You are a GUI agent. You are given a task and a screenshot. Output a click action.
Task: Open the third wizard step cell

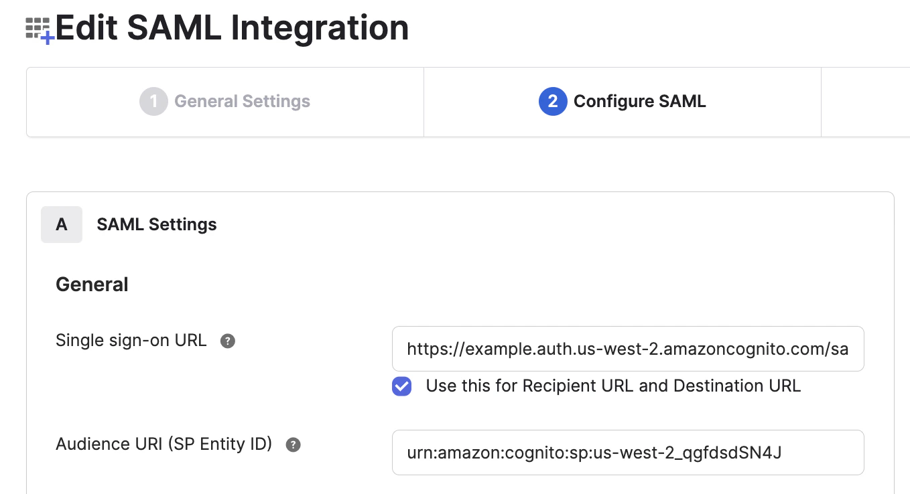[865, 102]
